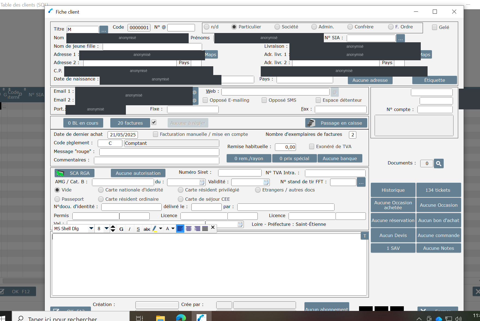Show the 134 tickets
This screenshot has width=480, height=321.
pyautogui.click(x=438, y=190)
